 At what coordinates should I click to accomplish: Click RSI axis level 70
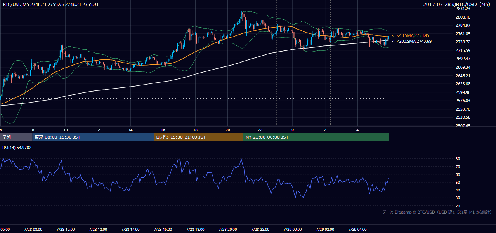coord(458,167)
